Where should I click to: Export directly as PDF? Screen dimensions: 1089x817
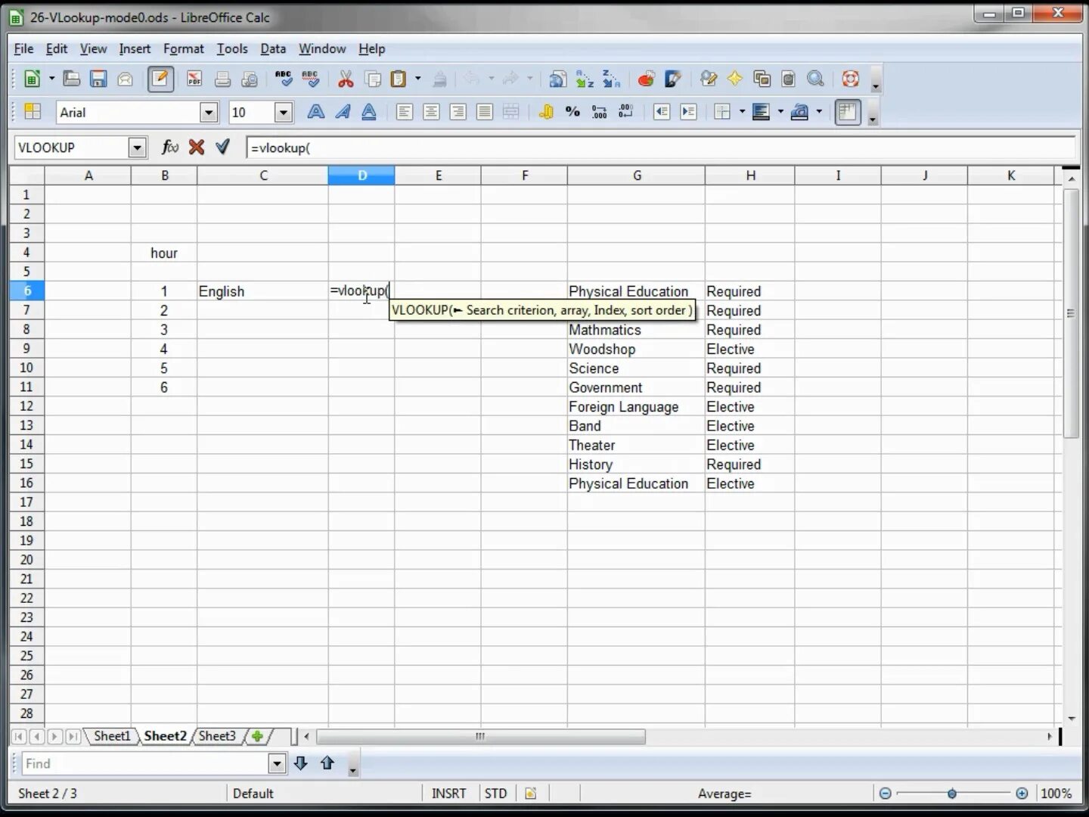[194, 79]
